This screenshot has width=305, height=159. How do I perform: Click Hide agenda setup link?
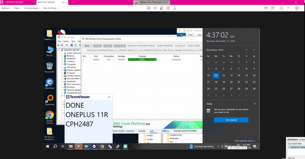(x=245, y=141)
